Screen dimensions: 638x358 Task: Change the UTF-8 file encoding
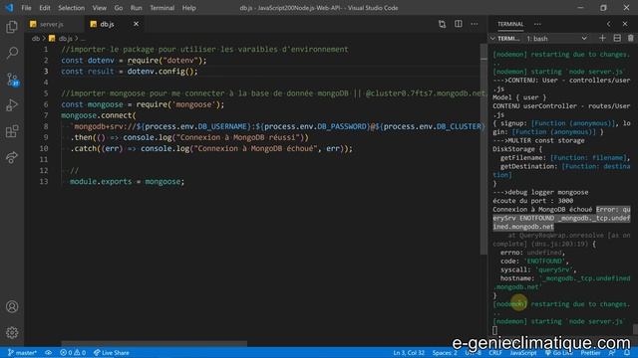473,353
